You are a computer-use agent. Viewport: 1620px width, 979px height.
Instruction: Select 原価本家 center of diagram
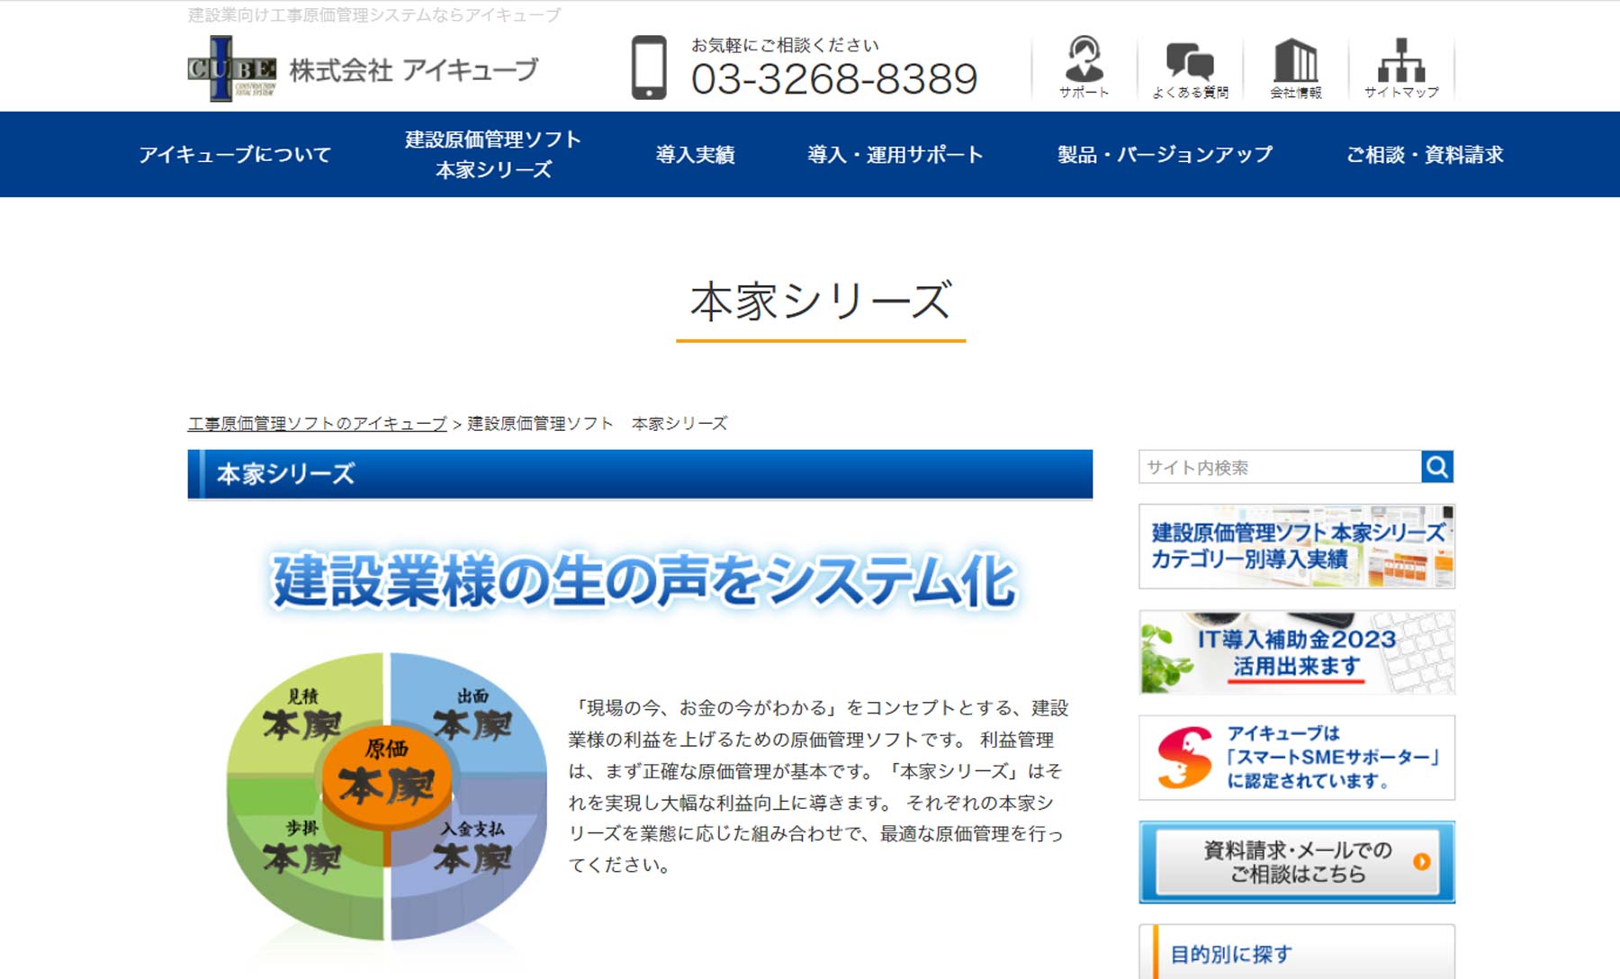tap(387, 776)
